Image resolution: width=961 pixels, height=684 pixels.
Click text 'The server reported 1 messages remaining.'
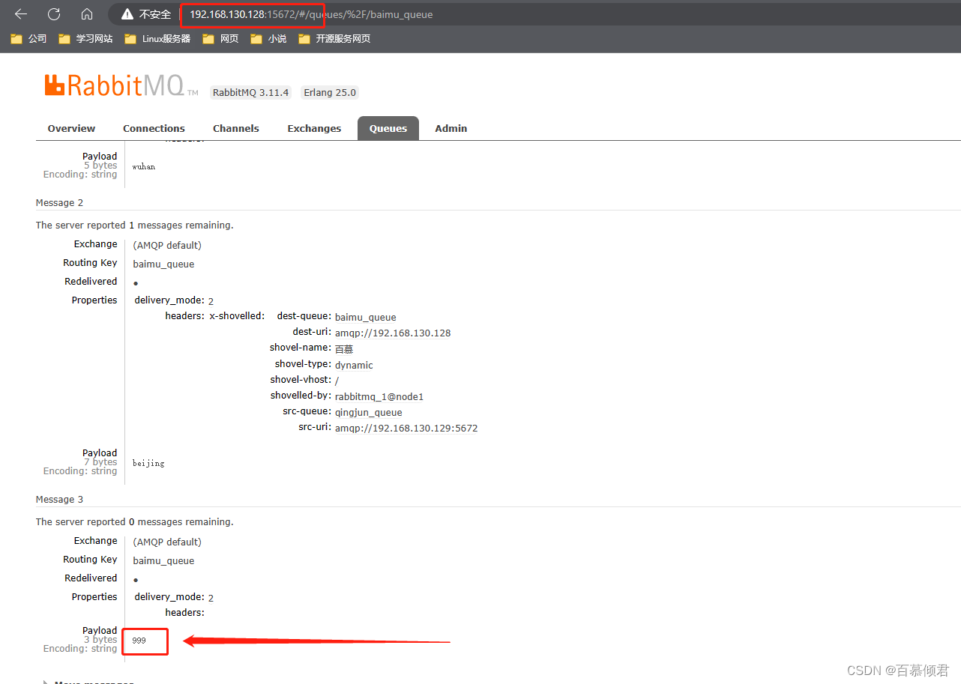pos(134,226)
